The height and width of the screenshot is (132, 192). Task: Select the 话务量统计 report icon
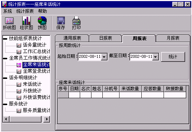tap(19, 45)
